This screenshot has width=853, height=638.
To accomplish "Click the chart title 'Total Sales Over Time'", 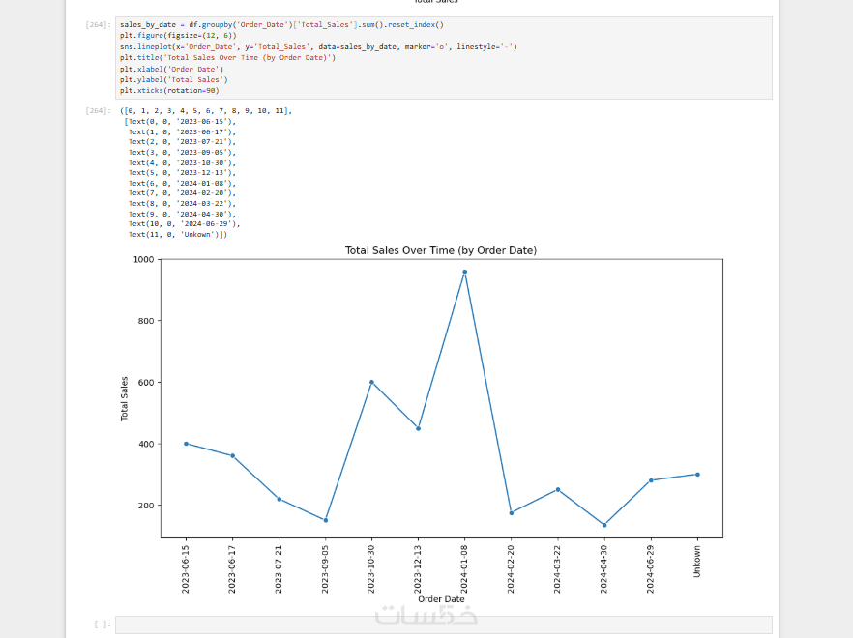I will pos(441,250).
